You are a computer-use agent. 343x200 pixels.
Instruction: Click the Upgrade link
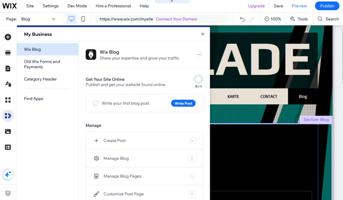point(256,6)
